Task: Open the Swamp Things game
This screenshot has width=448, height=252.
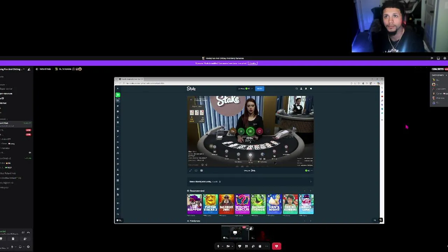Action: tap(258, 204)
